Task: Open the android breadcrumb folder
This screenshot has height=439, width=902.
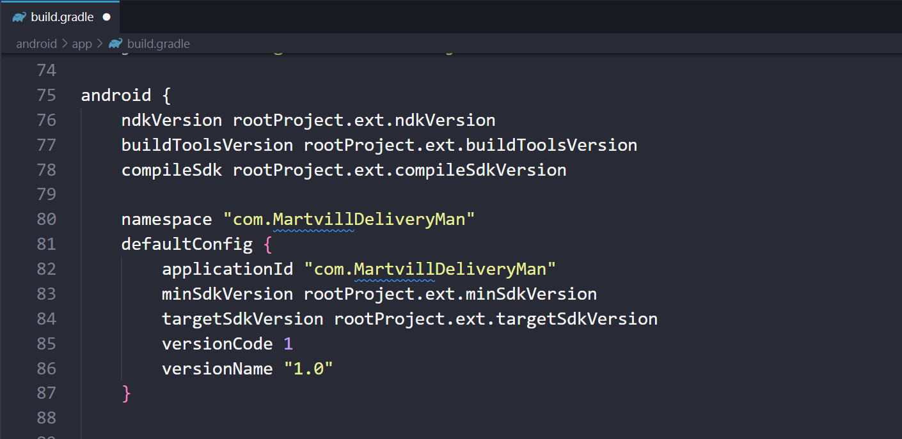Action: 36,44
